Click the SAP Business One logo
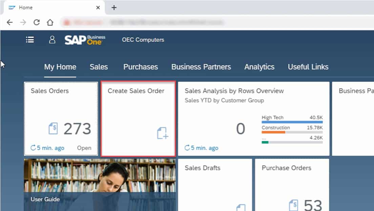Viewport: 374px width, 211px height. 84,40
